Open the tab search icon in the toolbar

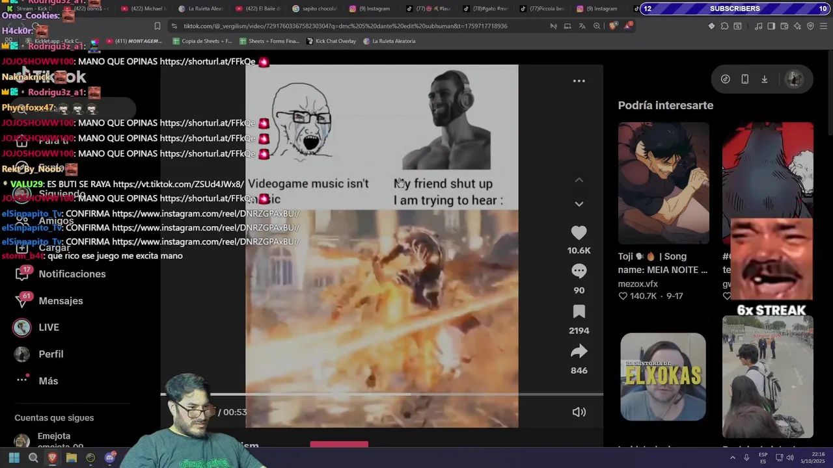point(737,26)
